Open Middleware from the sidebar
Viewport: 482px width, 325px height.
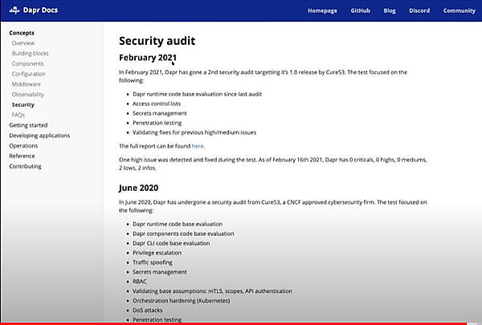[27, 84]
